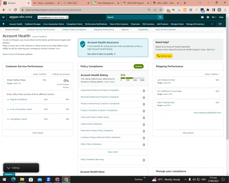Collapse the Talking panel chevron

click(9, 168)
